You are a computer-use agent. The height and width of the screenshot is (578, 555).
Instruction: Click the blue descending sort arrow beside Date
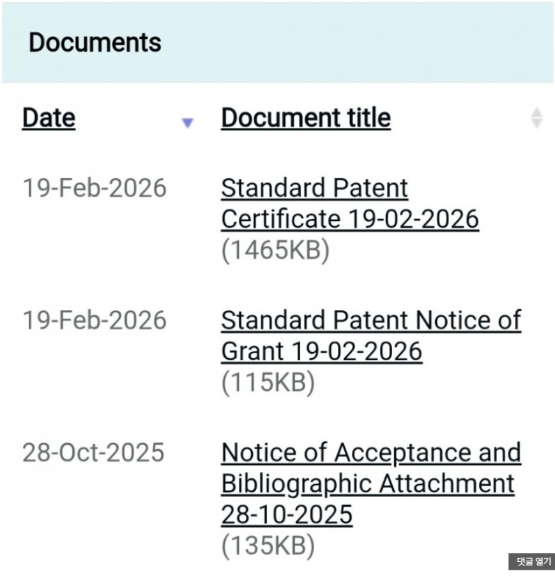coord(187,123)
